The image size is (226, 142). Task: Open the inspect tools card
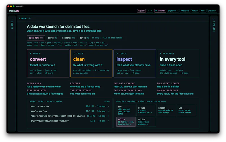135,63
